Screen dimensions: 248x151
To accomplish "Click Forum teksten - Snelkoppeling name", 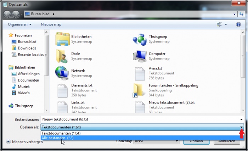I will 173,85.
